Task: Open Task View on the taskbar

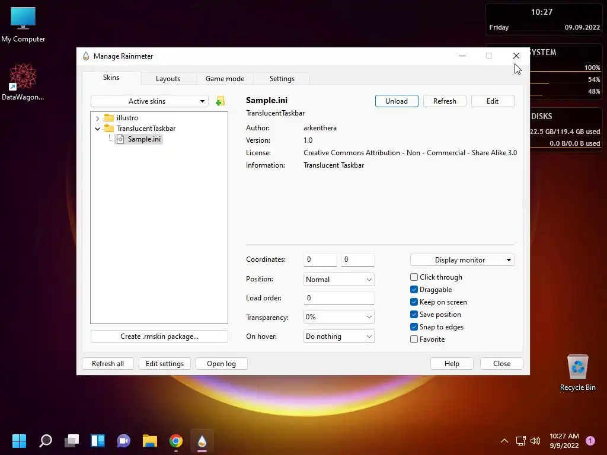Action: pyautogui.click(x=72, y=441)
